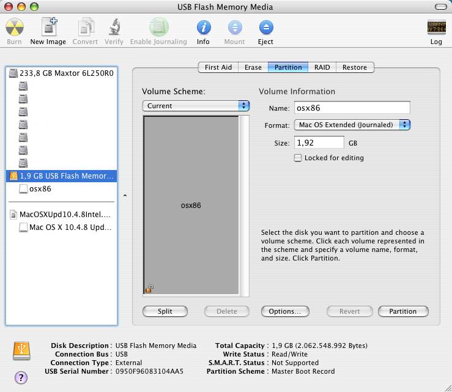Select the Partition tab
Screen dimensions: 452x392
point(288,67)
